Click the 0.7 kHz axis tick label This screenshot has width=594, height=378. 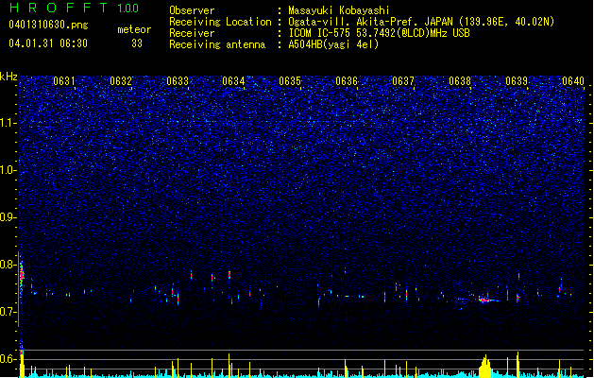pyautogui.click(x=7, y=312)
